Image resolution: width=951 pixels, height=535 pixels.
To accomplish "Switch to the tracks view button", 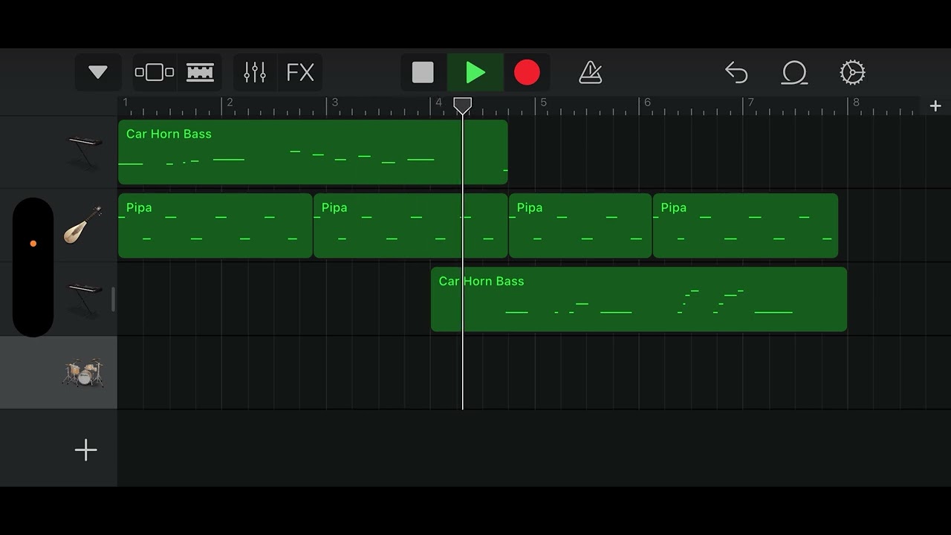I will point(200,72).
